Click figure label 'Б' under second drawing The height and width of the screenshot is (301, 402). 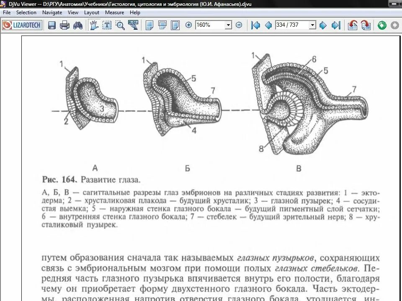(188, 168)
